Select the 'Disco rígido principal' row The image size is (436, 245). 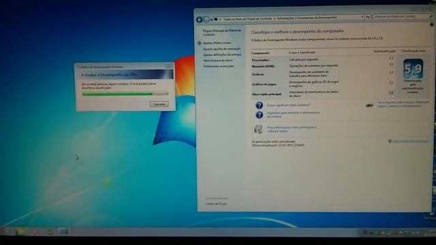click(x=323, y=94)
